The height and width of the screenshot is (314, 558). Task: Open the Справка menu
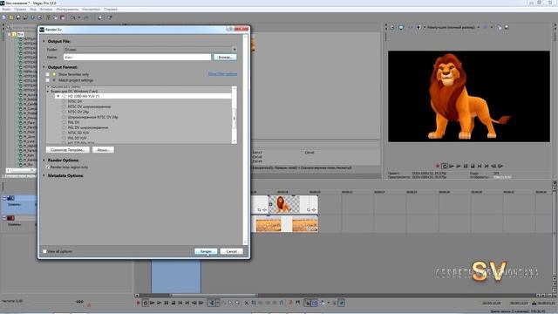[111, 10]
